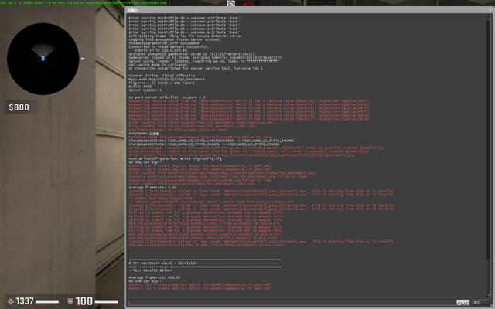Click the $800 money display

19,107
